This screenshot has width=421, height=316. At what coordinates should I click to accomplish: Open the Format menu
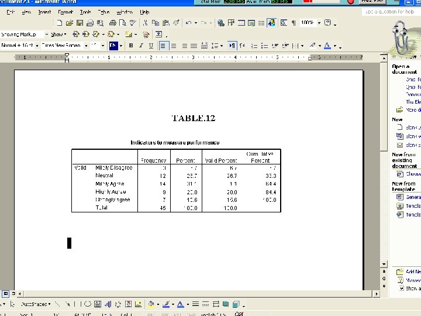[x=65, y=12]
